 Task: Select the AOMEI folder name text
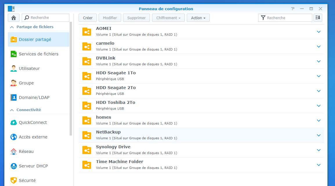[104, 28]
